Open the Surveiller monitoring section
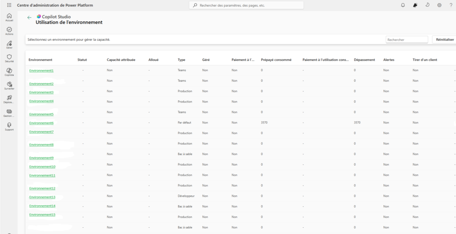The width and height of the screenshot is (456, 234). point(9,85)
